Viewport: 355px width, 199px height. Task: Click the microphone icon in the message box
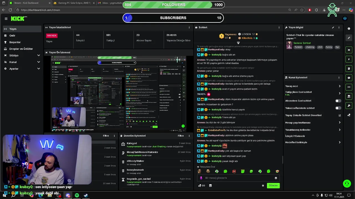click(201, 178)
